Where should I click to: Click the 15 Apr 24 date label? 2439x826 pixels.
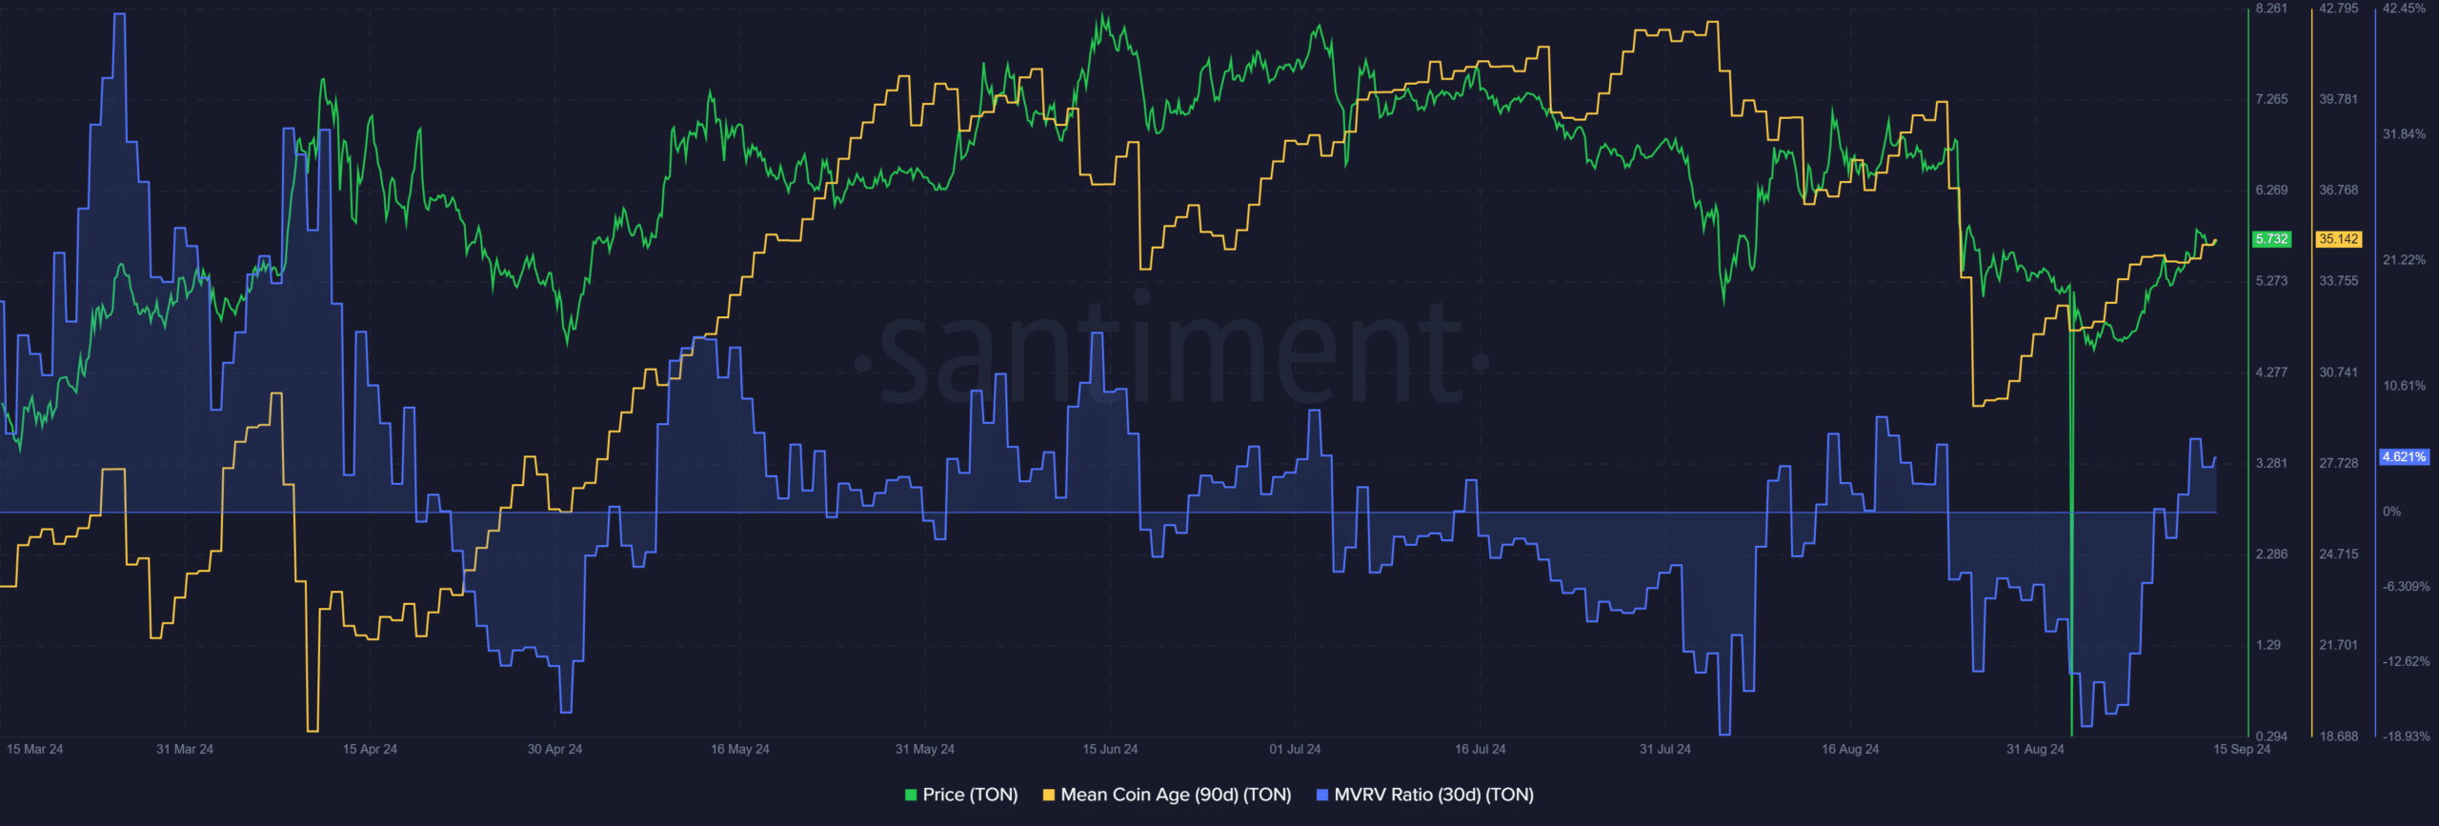[370, 749]
